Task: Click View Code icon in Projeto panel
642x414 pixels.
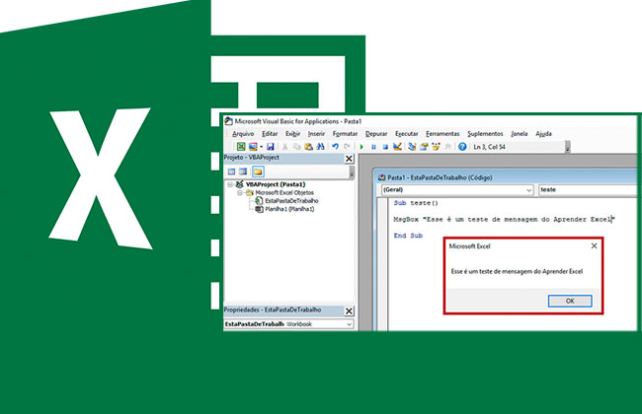Action: pos(232,172)
